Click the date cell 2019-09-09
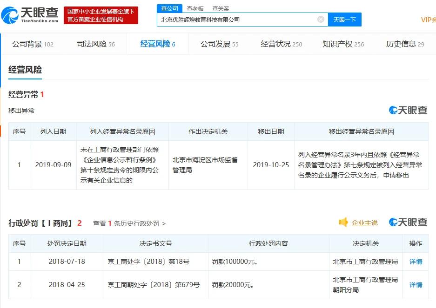This screenshot has width=436, height=308. coord(53,165)
